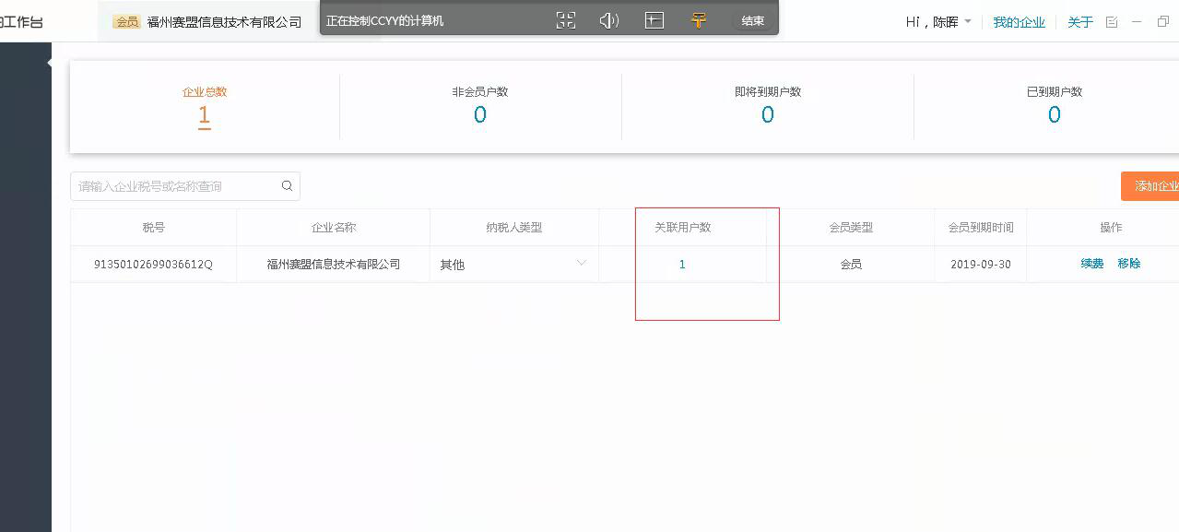Open the Hi, 陈晖 user dropdown

[x=938, y=22]
